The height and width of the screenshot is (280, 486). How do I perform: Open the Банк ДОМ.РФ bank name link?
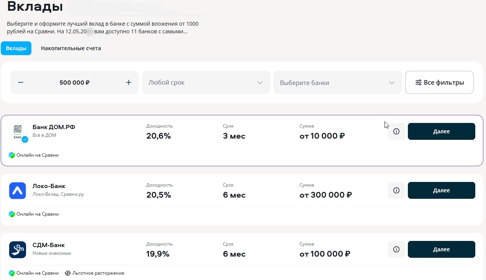point(54,127)
